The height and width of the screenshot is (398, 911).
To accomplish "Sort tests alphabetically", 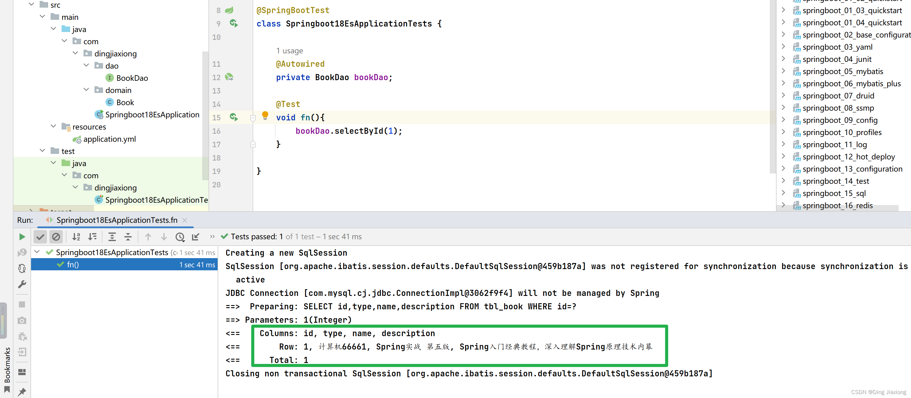I will (x=76, y=237).
